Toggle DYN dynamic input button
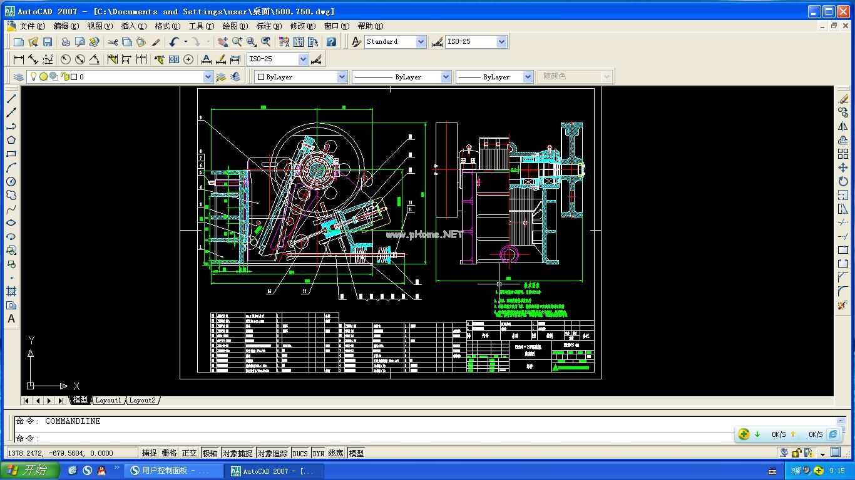Image resolution: width=855 pixels, height=480 pixels. (x=319, y=453)
